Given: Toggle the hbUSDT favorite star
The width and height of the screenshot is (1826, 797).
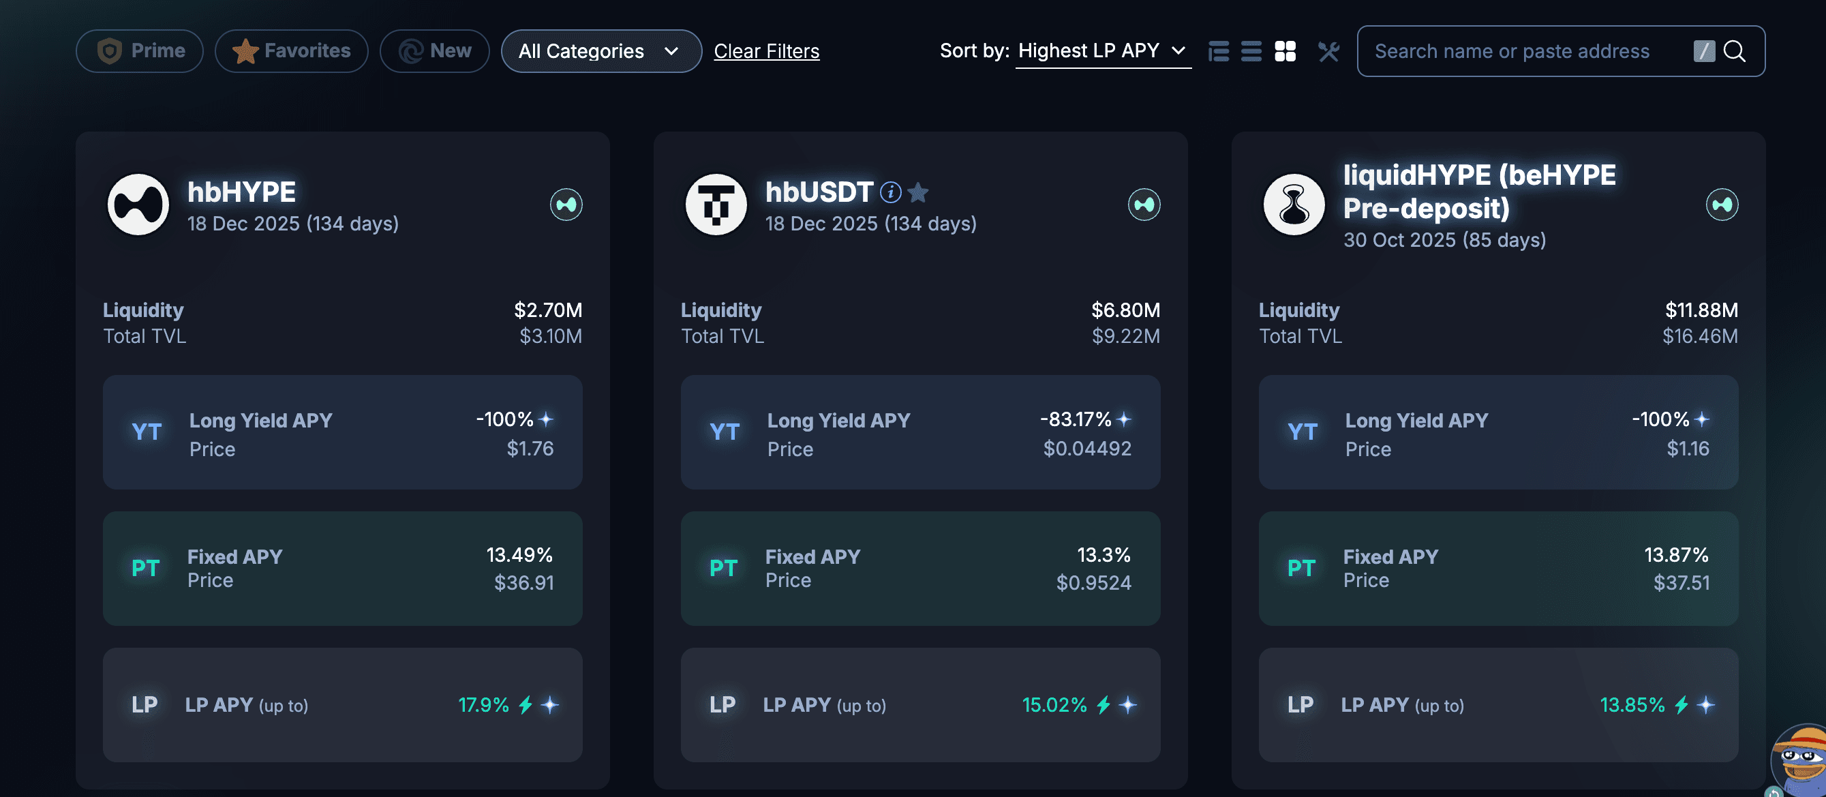Looking at the screenshot, I should click(x=918, y=192).
